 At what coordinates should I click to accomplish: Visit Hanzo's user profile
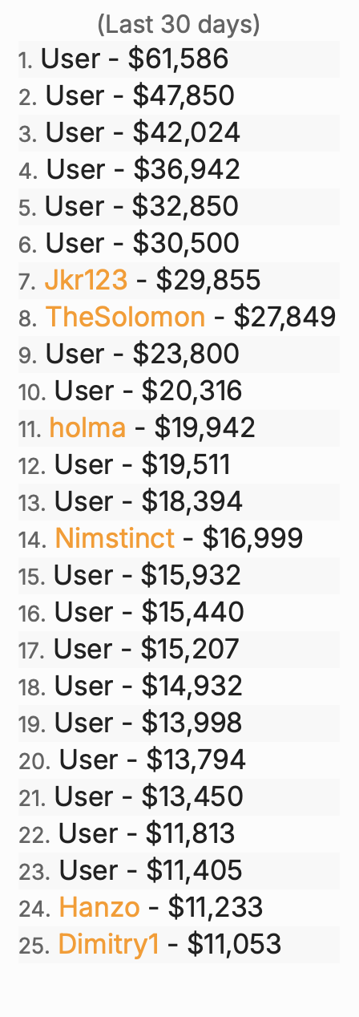point(99,907)
